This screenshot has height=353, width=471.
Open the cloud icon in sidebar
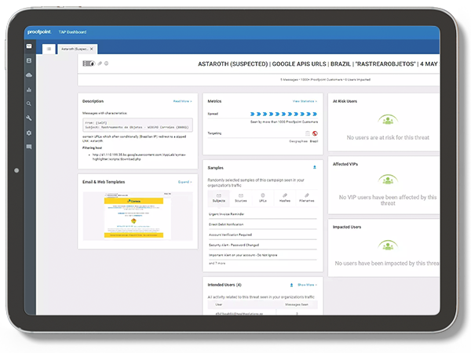coord(29,75)
